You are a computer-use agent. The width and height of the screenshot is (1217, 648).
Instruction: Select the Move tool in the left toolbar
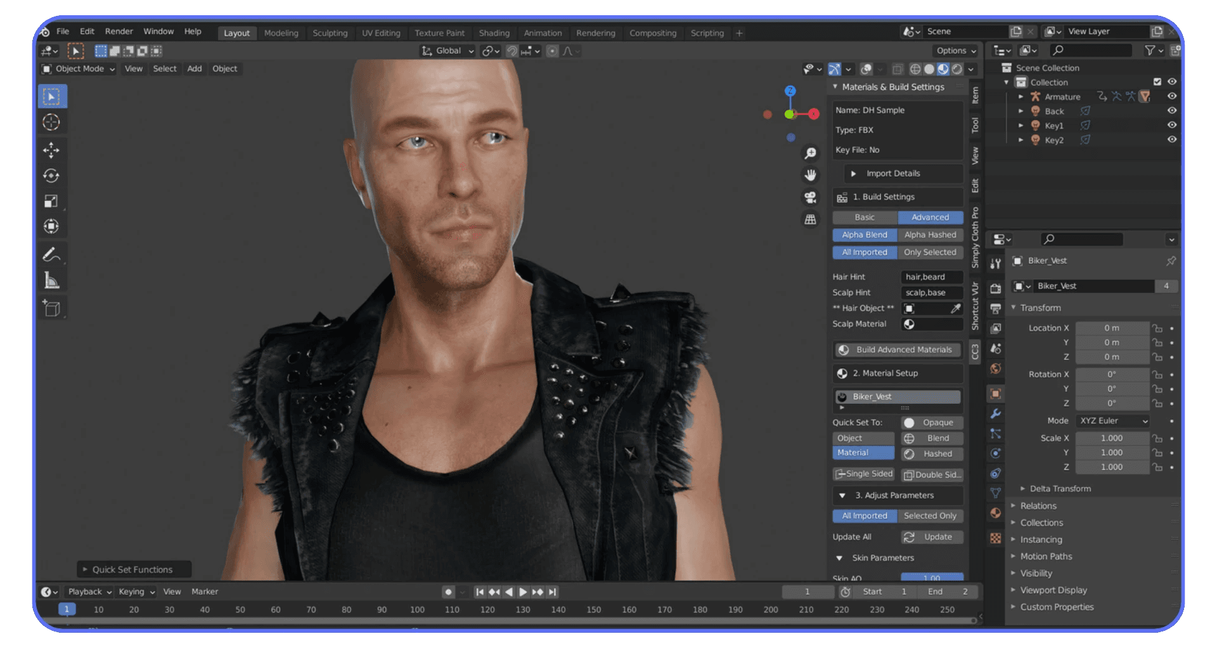click(52, 150)
